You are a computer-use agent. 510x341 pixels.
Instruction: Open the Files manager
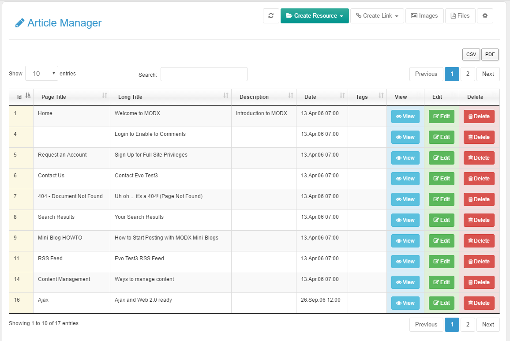tap(460, 15)
